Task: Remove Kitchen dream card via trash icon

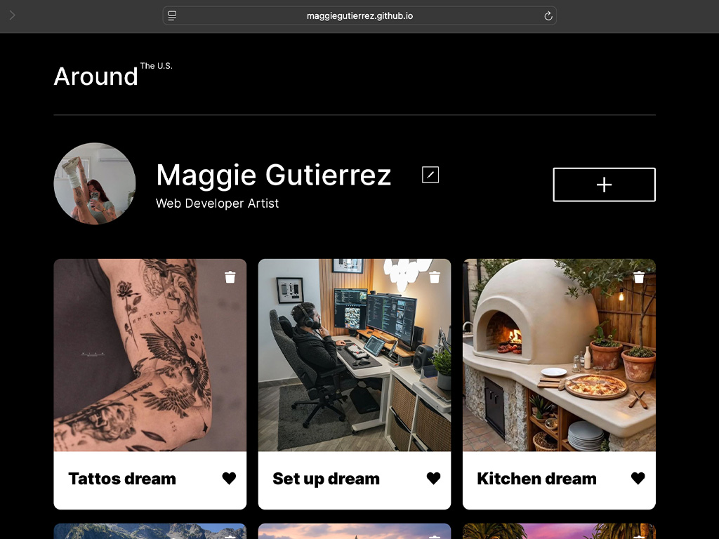Action: tap(639, 277)
